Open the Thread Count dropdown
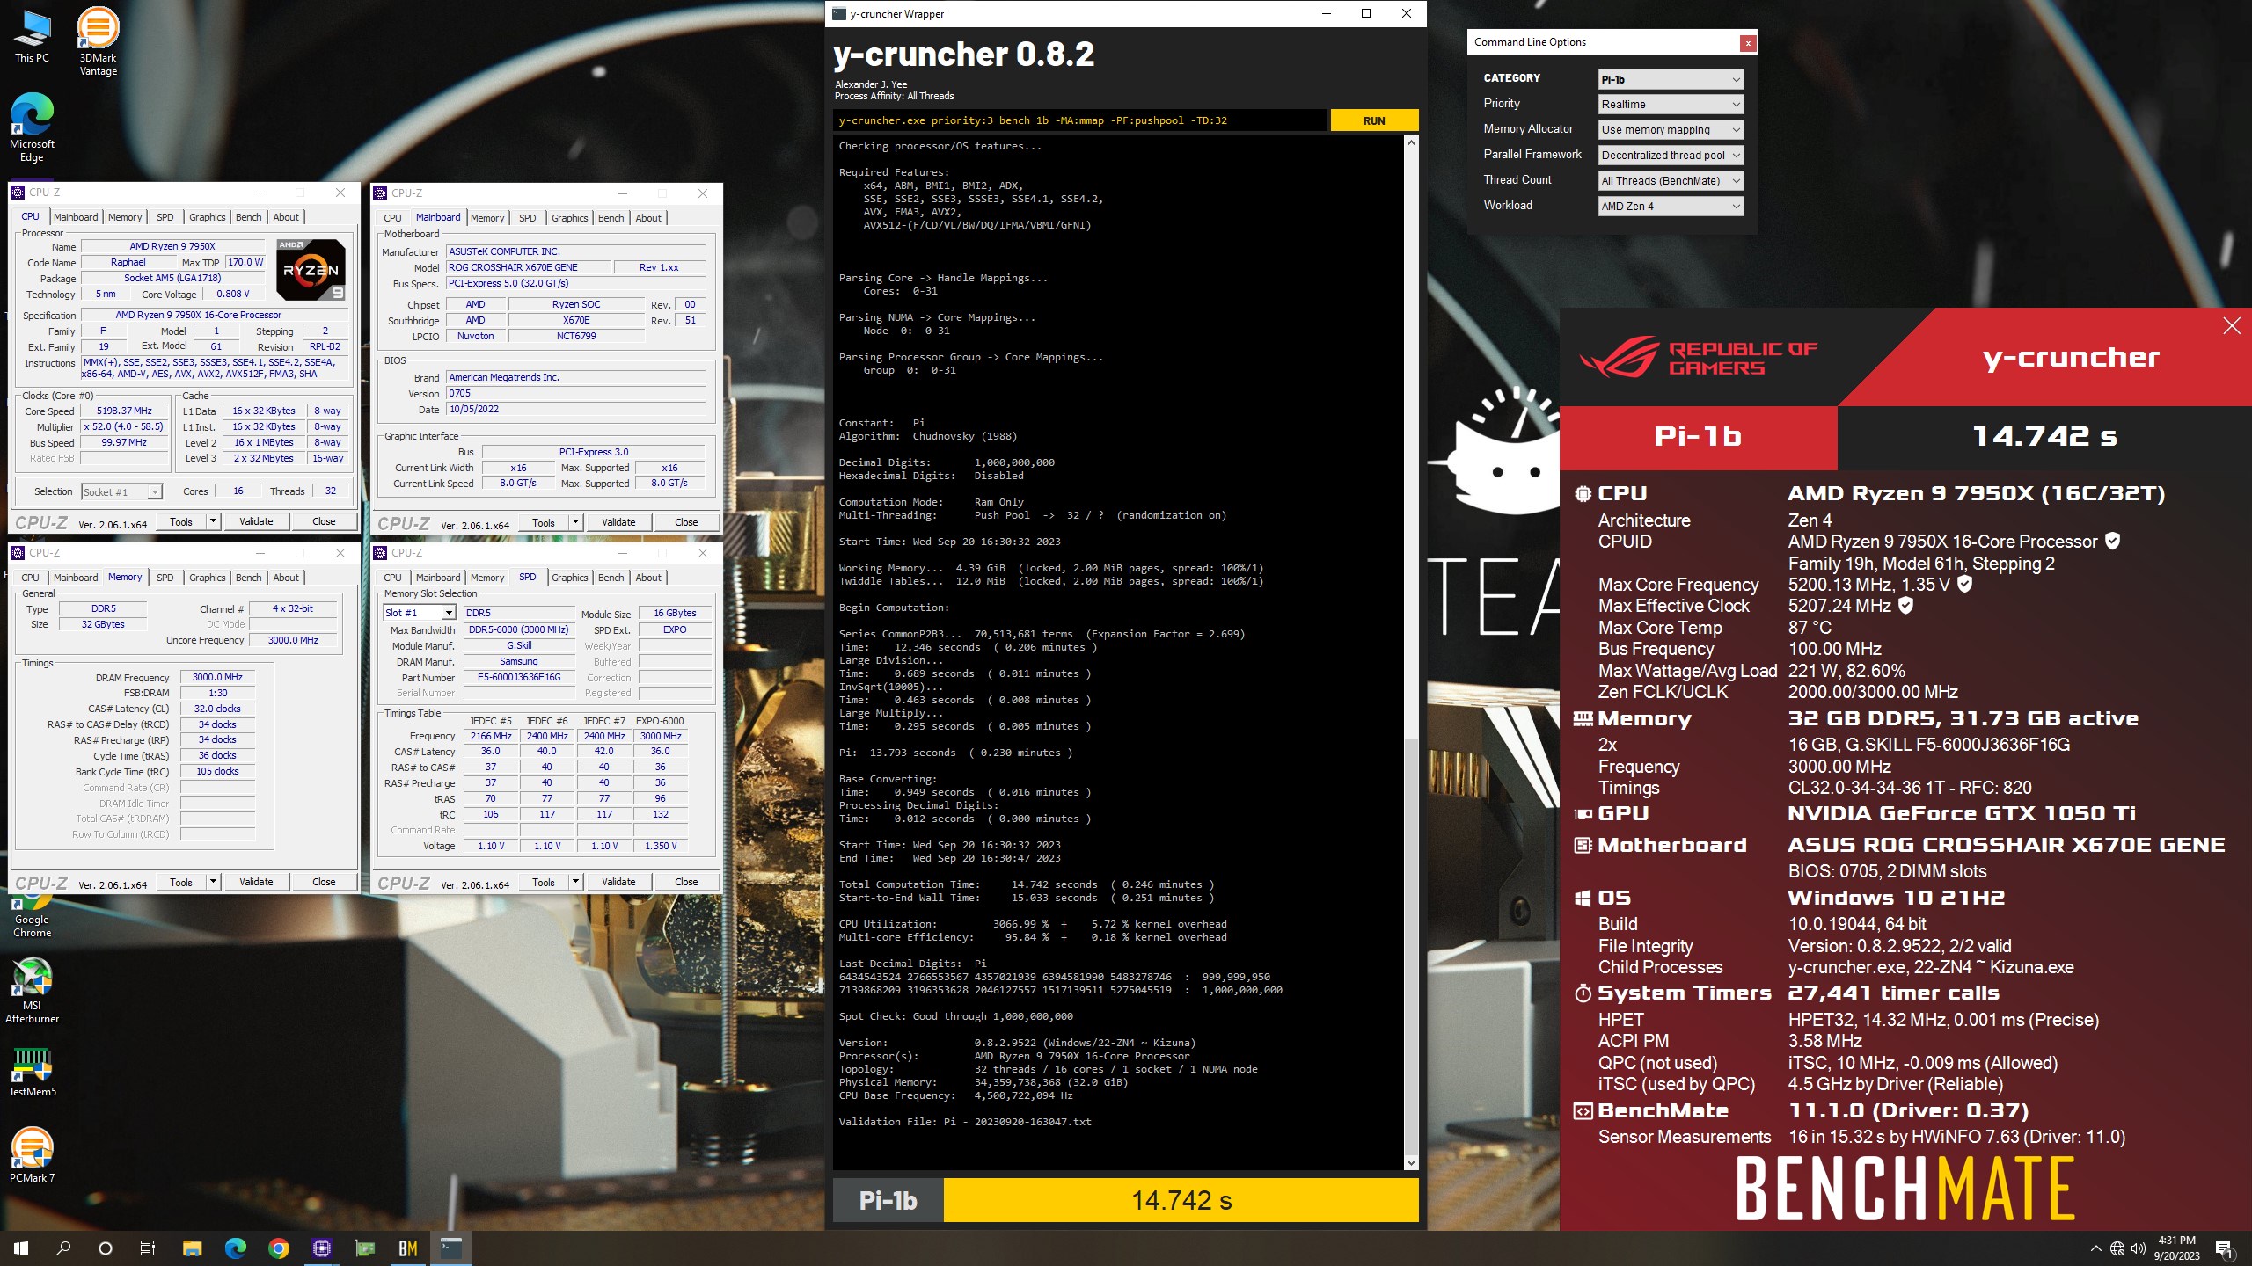Screen dimensions: 2252x1266 (x=1670, y=181)
